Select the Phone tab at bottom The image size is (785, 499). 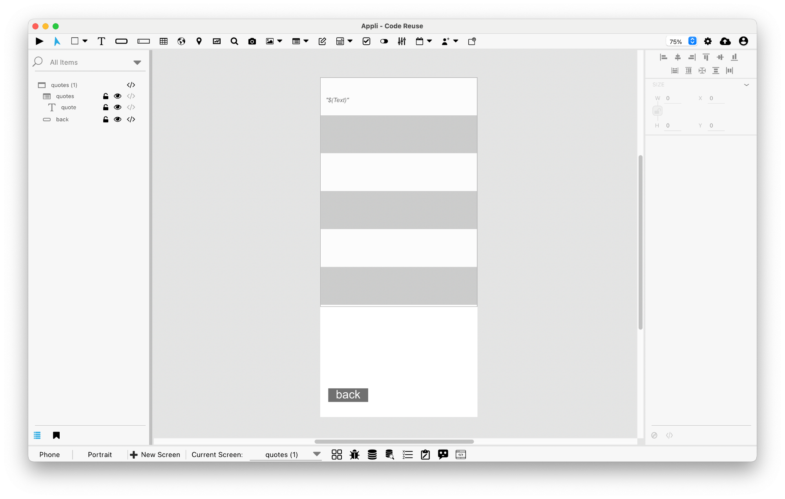point(49,454)
